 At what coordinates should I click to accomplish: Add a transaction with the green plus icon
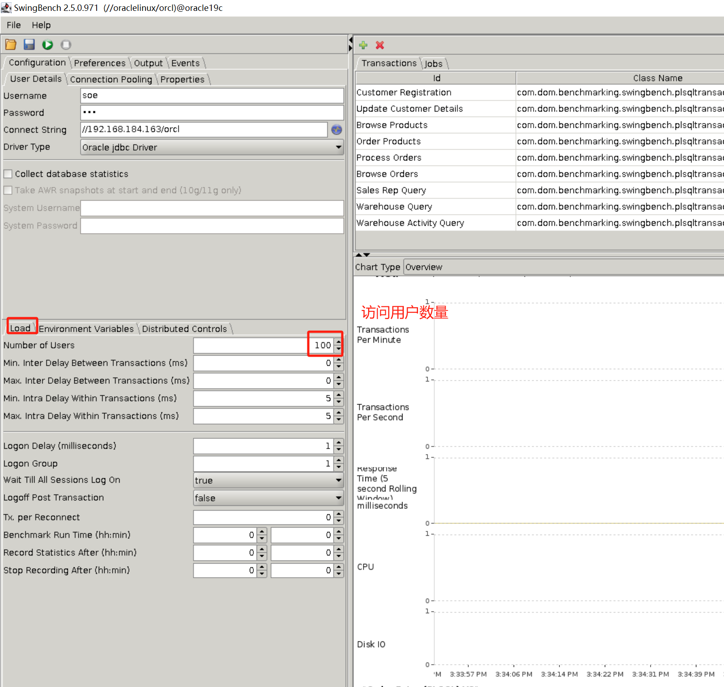click(x=363, y=45)
